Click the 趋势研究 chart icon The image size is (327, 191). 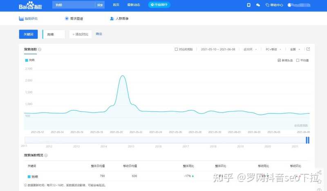[x=21, y=18]
